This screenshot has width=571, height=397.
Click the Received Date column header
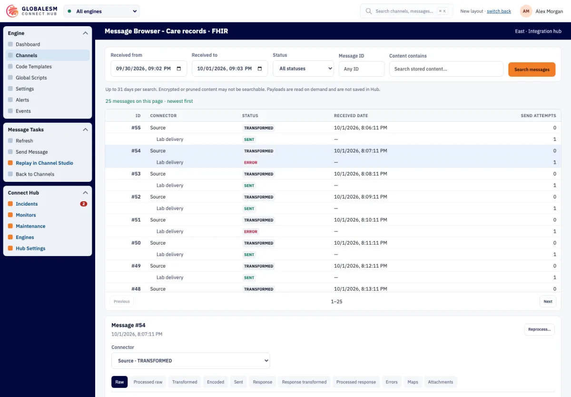(x=351, y=116)
